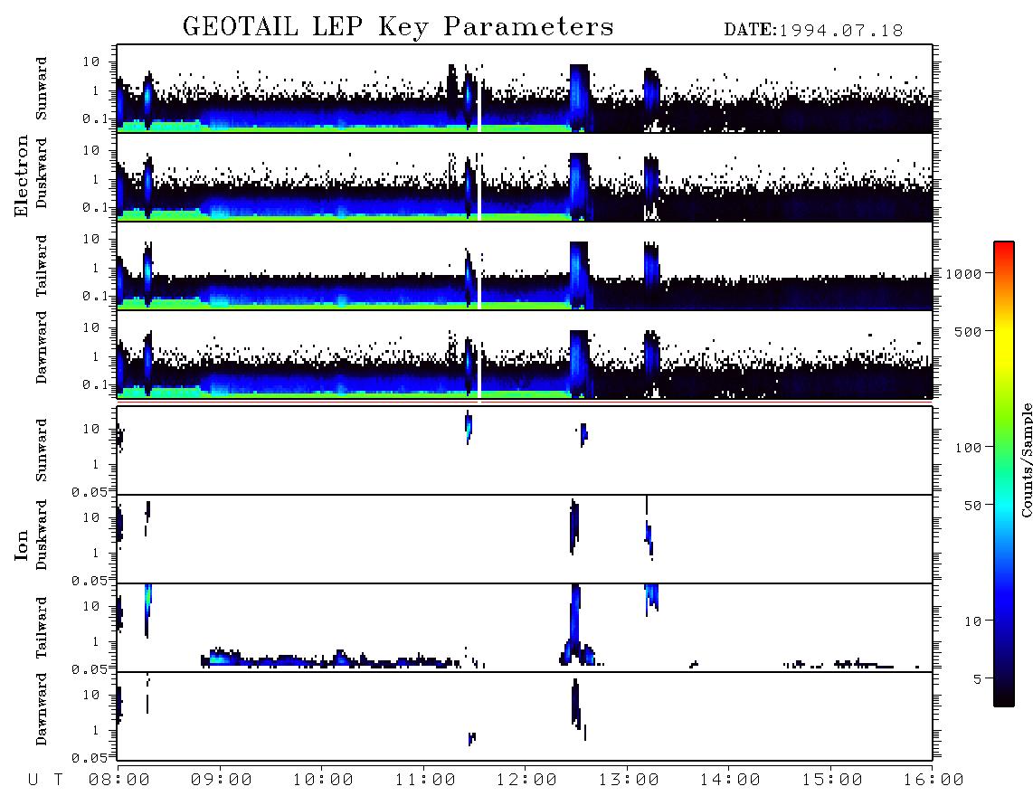The image size is (1033, 796).
Task: Click the yellow band of the color bar
Action: [x=1004, y=343]
